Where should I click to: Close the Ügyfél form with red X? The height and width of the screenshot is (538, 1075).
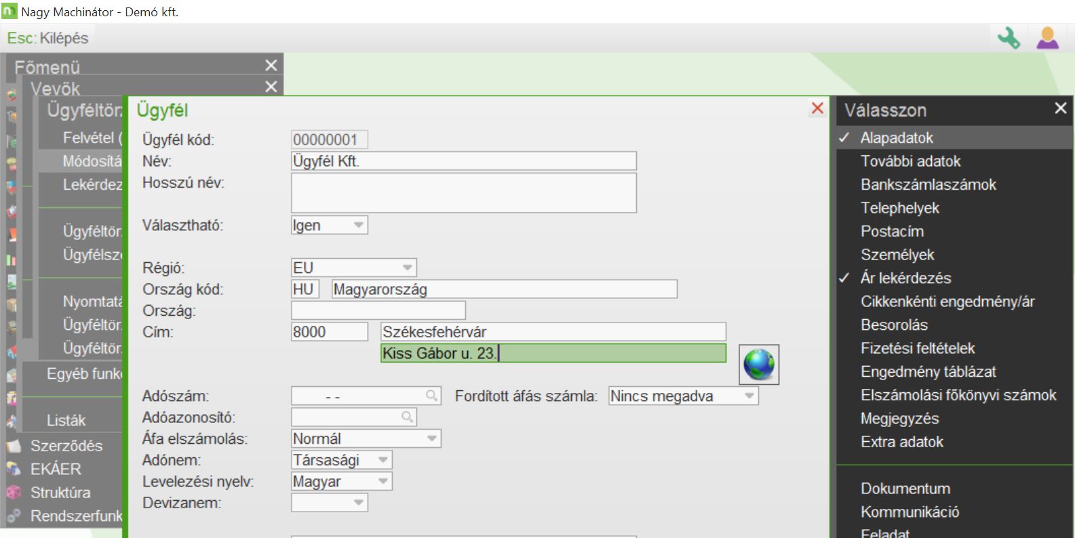(x=817, y=108)
